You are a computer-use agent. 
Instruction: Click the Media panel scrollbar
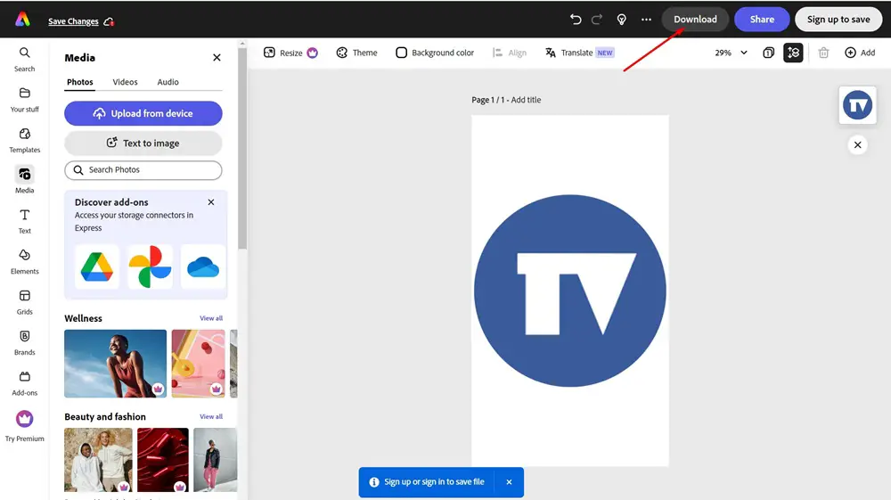pyautogui.click(x=242, y=149)
